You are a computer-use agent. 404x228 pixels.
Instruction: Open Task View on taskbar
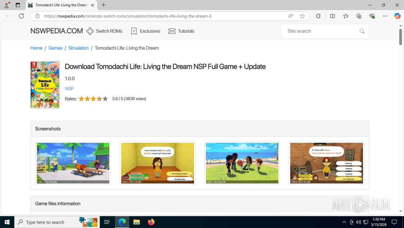[107, 222]
